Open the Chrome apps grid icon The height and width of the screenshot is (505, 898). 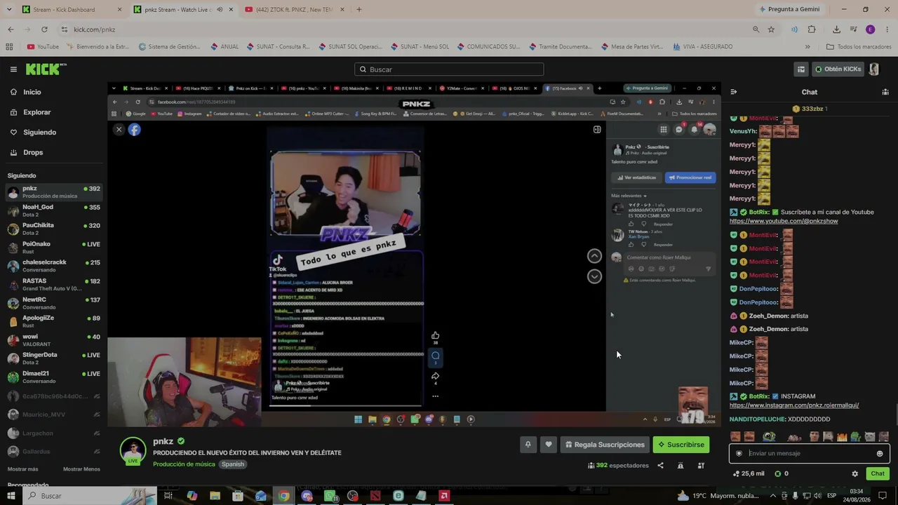coord(9,47)
